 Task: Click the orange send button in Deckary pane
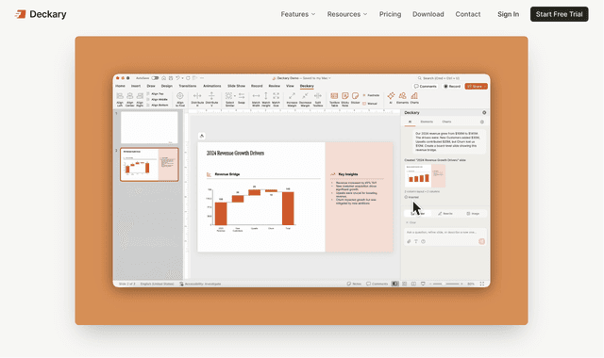(x=481, y=241)
